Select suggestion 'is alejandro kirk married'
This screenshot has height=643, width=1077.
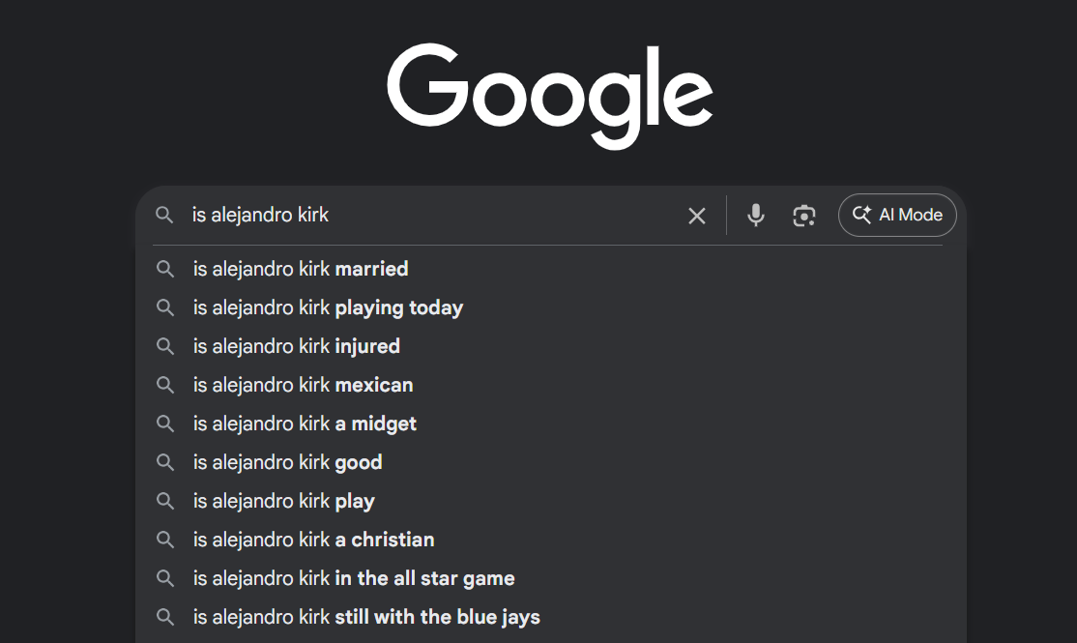point(551,269)
